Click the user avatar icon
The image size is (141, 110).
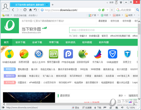[5, 7]
